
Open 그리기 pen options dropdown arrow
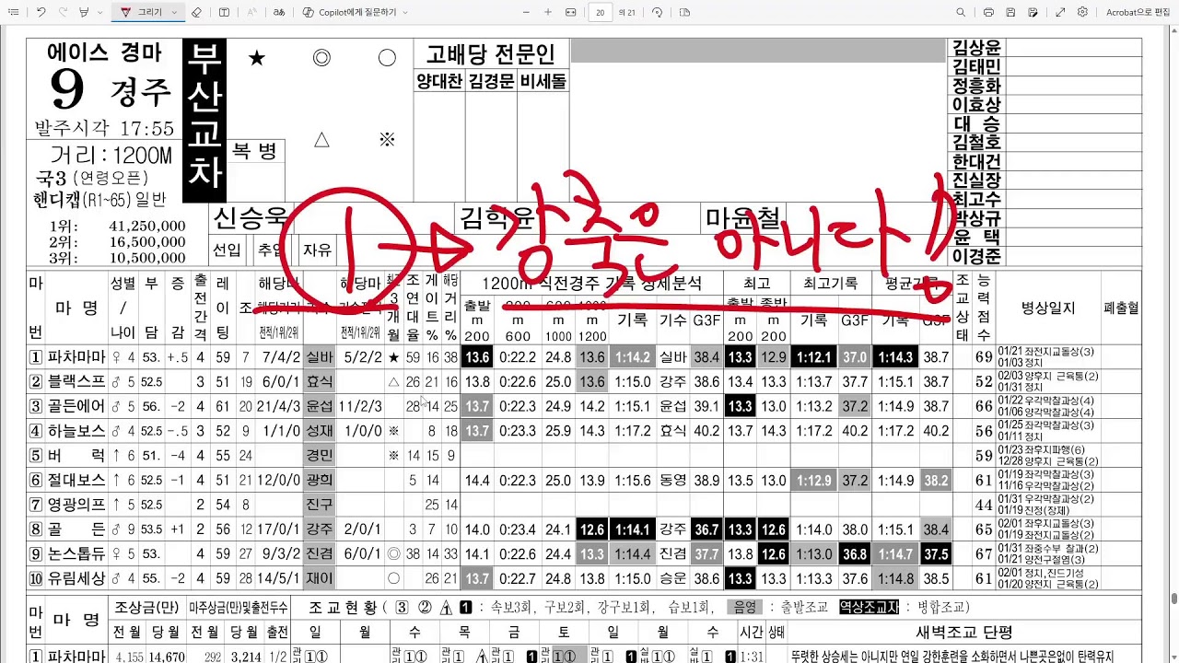click(173, 12)
